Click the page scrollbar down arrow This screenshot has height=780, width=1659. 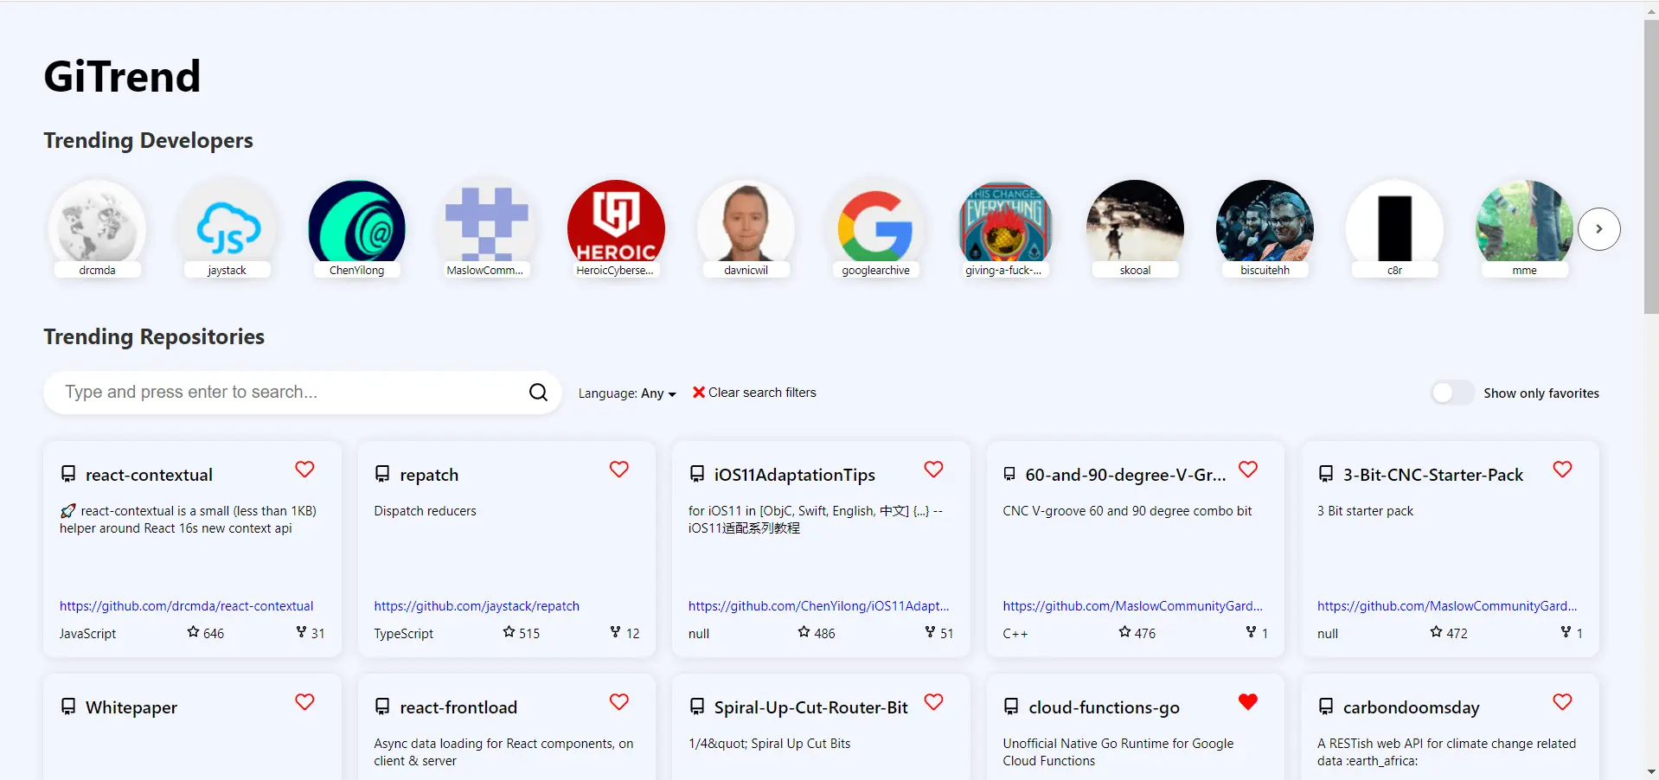tap(1650, 771)
